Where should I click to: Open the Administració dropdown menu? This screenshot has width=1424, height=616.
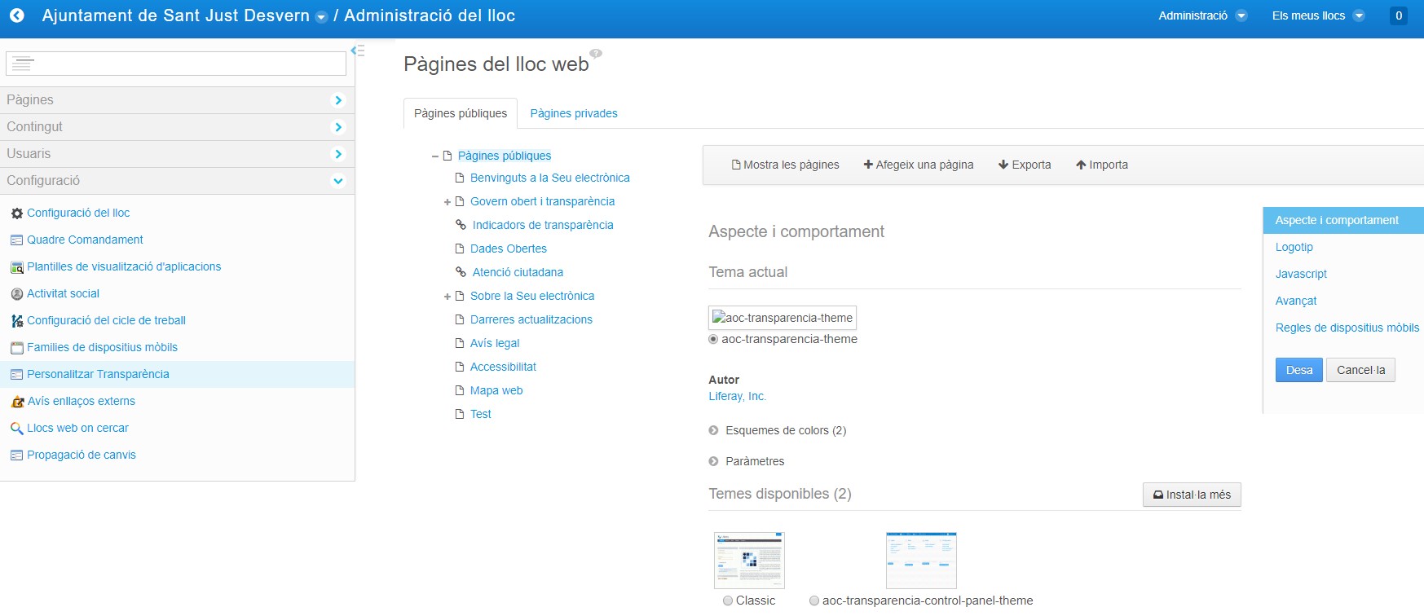coord(1202,15)
